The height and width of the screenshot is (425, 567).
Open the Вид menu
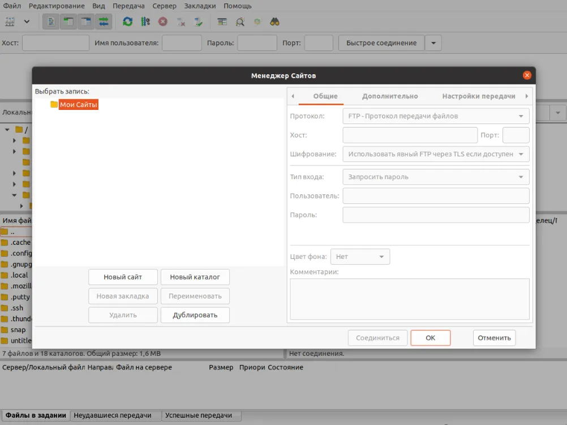coord(98,6)
